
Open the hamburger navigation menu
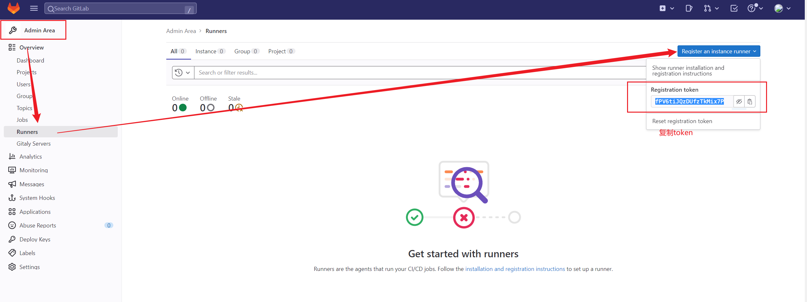[x=34, y=8]
